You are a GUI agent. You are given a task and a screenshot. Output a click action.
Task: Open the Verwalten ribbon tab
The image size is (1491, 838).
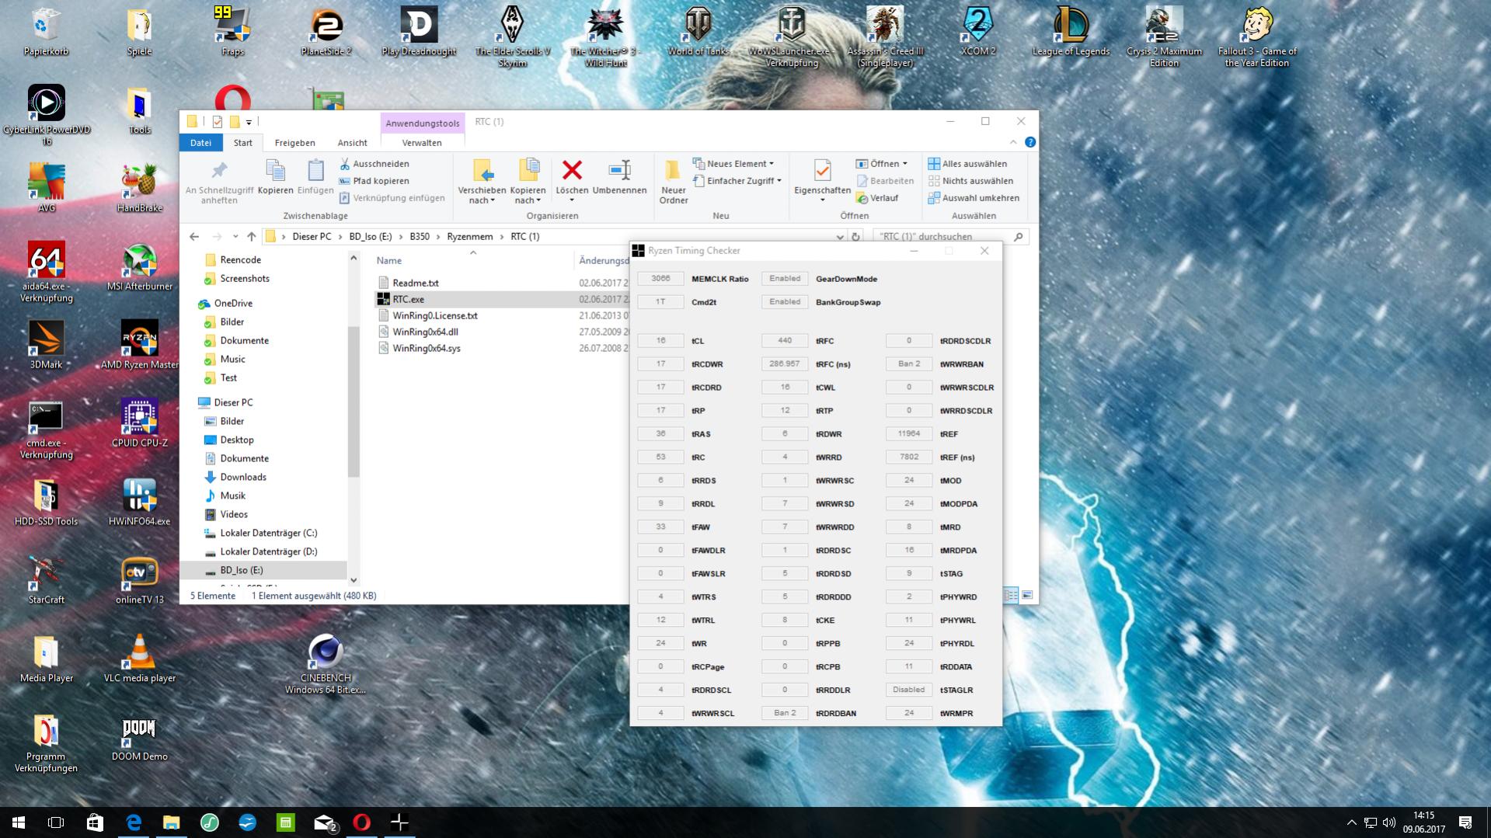pos(422,143)
